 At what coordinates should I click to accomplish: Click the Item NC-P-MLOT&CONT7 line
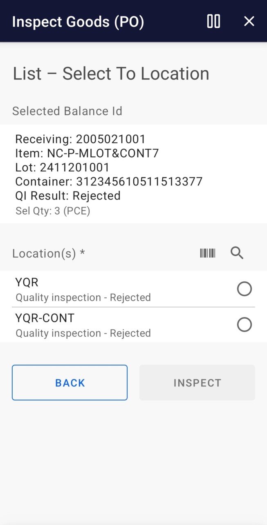(87, 153)
